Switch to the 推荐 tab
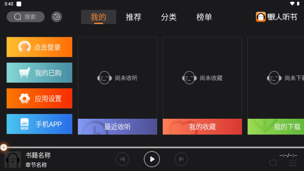This screenshot has height=171, width=304. click(134, 17)
